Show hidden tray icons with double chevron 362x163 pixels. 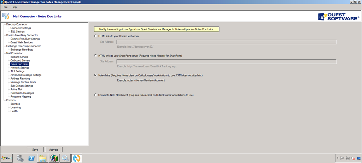(x=338, y=158)
